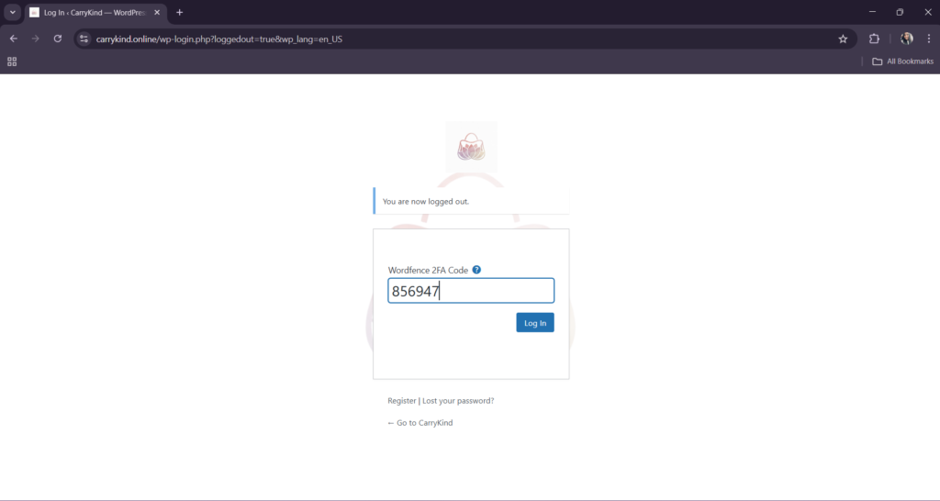Open the apps grid in bookmarks bar

(12, 61)
